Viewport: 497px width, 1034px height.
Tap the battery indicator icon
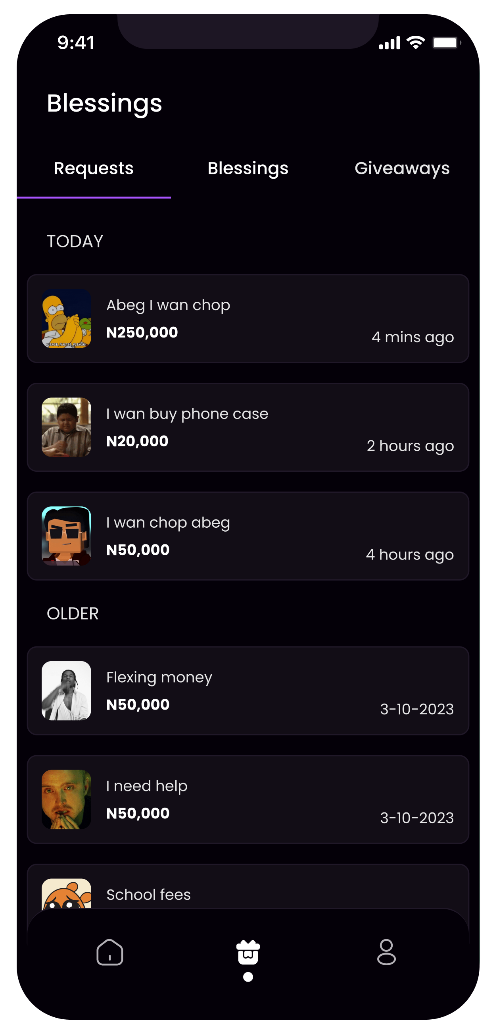[x=446, y=42]
